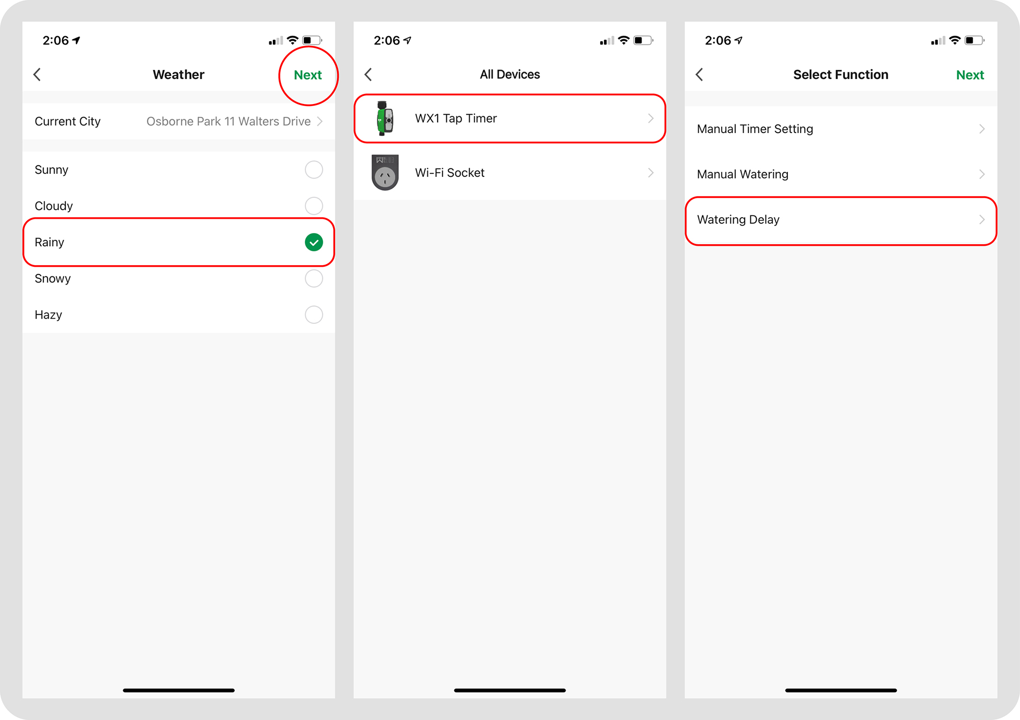1020x720 pixels.
Task: Expand Wi-Fi Socket row chevron
Action: point(651,173)
